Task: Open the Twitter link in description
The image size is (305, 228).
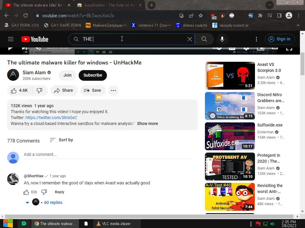Action: [x=51, y=118]
